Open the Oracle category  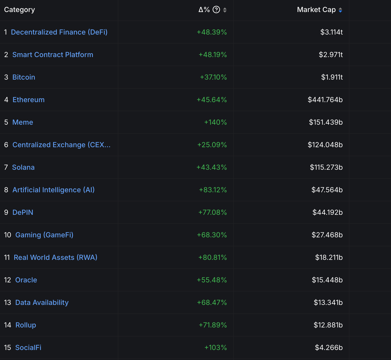click(26, 280)
